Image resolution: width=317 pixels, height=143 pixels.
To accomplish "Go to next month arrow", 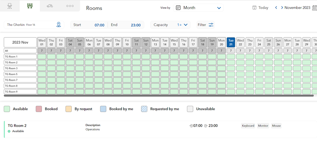I will (x=282, y=8).
